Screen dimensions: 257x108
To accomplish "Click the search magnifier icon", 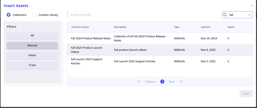I will click(x=225, y=15).
